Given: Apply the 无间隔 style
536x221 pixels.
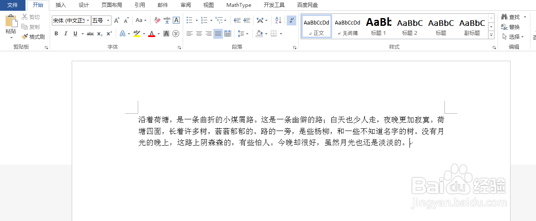Looking at the screenshot, I should point(348,27).
